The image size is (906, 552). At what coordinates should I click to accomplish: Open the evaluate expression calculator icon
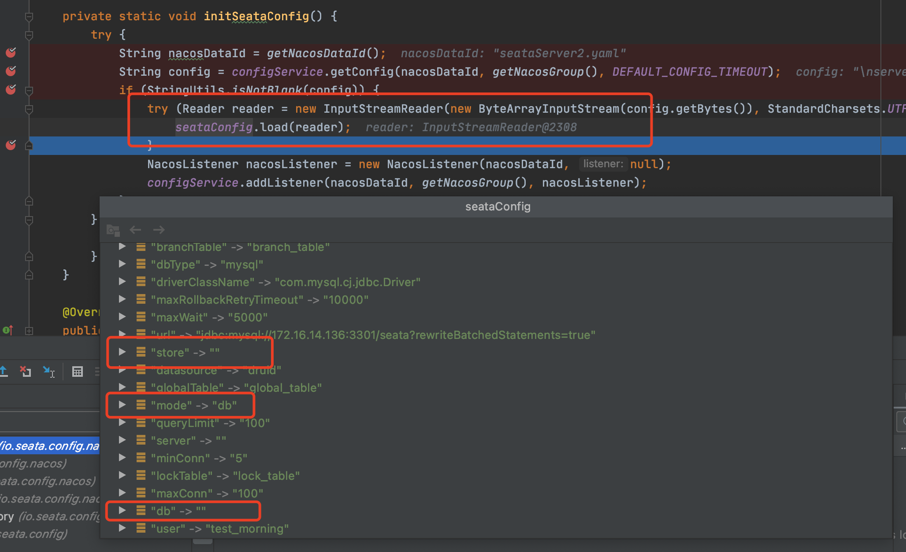click(x=78, y=371)
